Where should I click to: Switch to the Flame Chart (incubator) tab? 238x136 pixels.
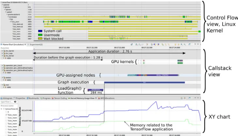pos(13,44)
